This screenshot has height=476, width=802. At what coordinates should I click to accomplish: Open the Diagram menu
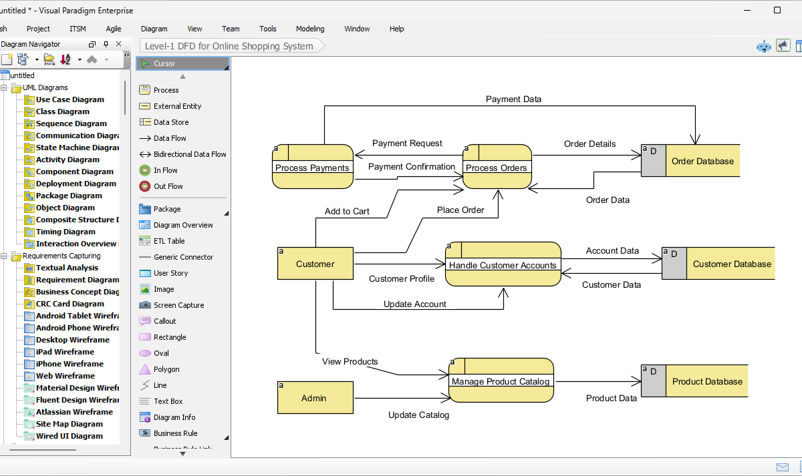click(154, 29)
